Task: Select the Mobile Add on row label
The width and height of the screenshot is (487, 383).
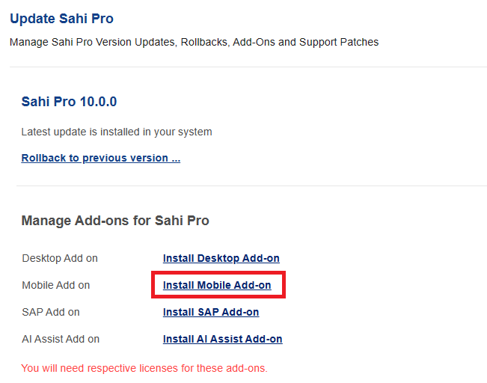Action: tap(56, 285)
